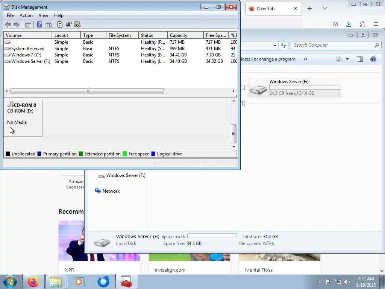This screenshot has width=385, height=289.
Task: Click the Explorer change view icon
Action: point(340,59)
